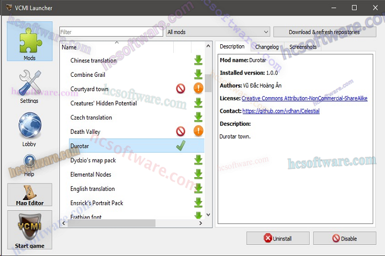
Task: Download Elemental Nodes via green arrow
Action: (198, 174)
